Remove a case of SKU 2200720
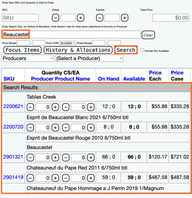 tap(30, 128)
